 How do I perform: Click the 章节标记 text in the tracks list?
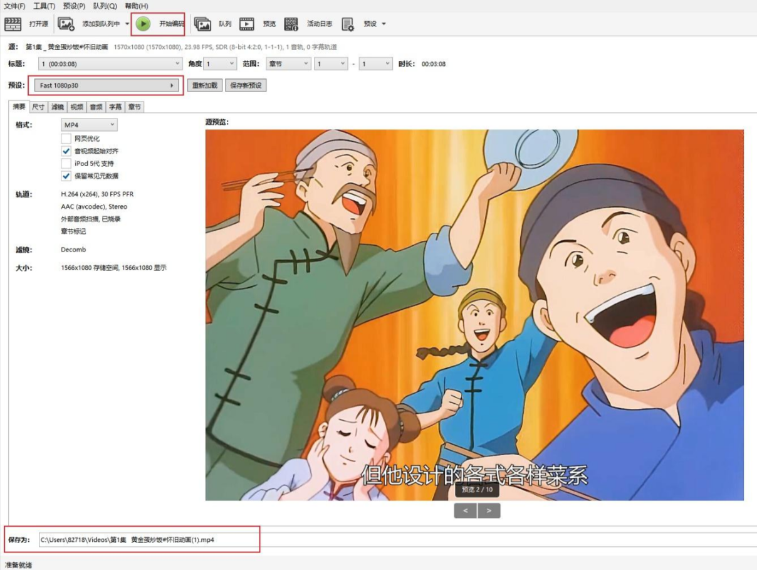pos(73,231)
